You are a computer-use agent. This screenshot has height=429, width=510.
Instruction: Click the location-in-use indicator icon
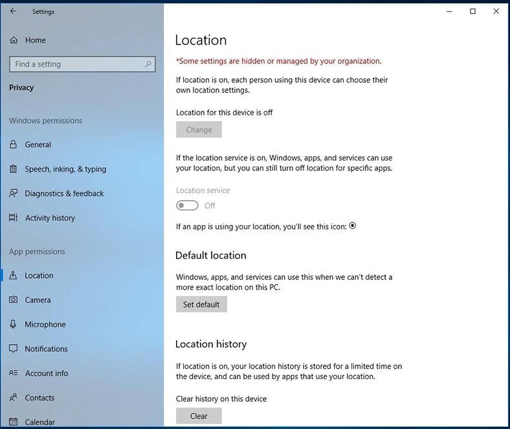point(353,226)
